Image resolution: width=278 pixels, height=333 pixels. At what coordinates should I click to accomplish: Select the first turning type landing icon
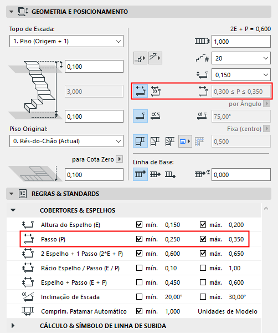140,141
